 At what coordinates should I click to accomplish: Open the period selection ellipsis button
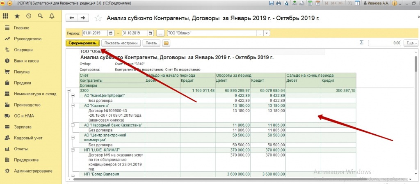pyautogui.click(x=160, y=33)
